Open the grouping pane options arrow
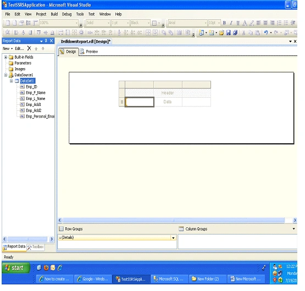The width and height of the screenshot is (305, 291). pyautogui.click(x=293, y=229)
